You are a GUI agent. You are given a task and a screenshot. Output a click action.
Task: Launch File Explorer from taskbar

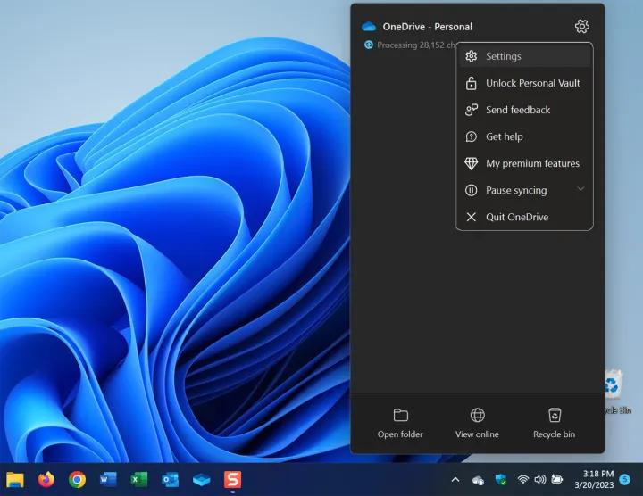click(15, 480)
